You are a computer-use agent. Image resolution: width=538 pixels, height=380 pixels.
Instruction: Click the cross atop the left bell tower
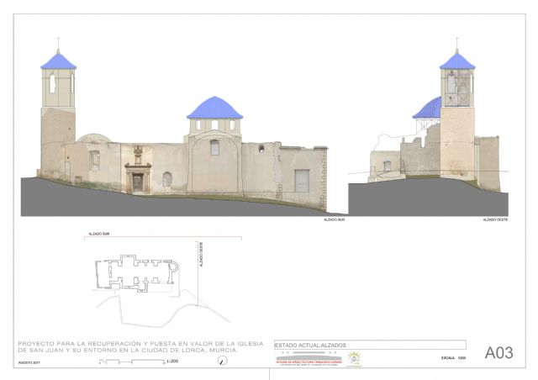click(x=58, y=42)
